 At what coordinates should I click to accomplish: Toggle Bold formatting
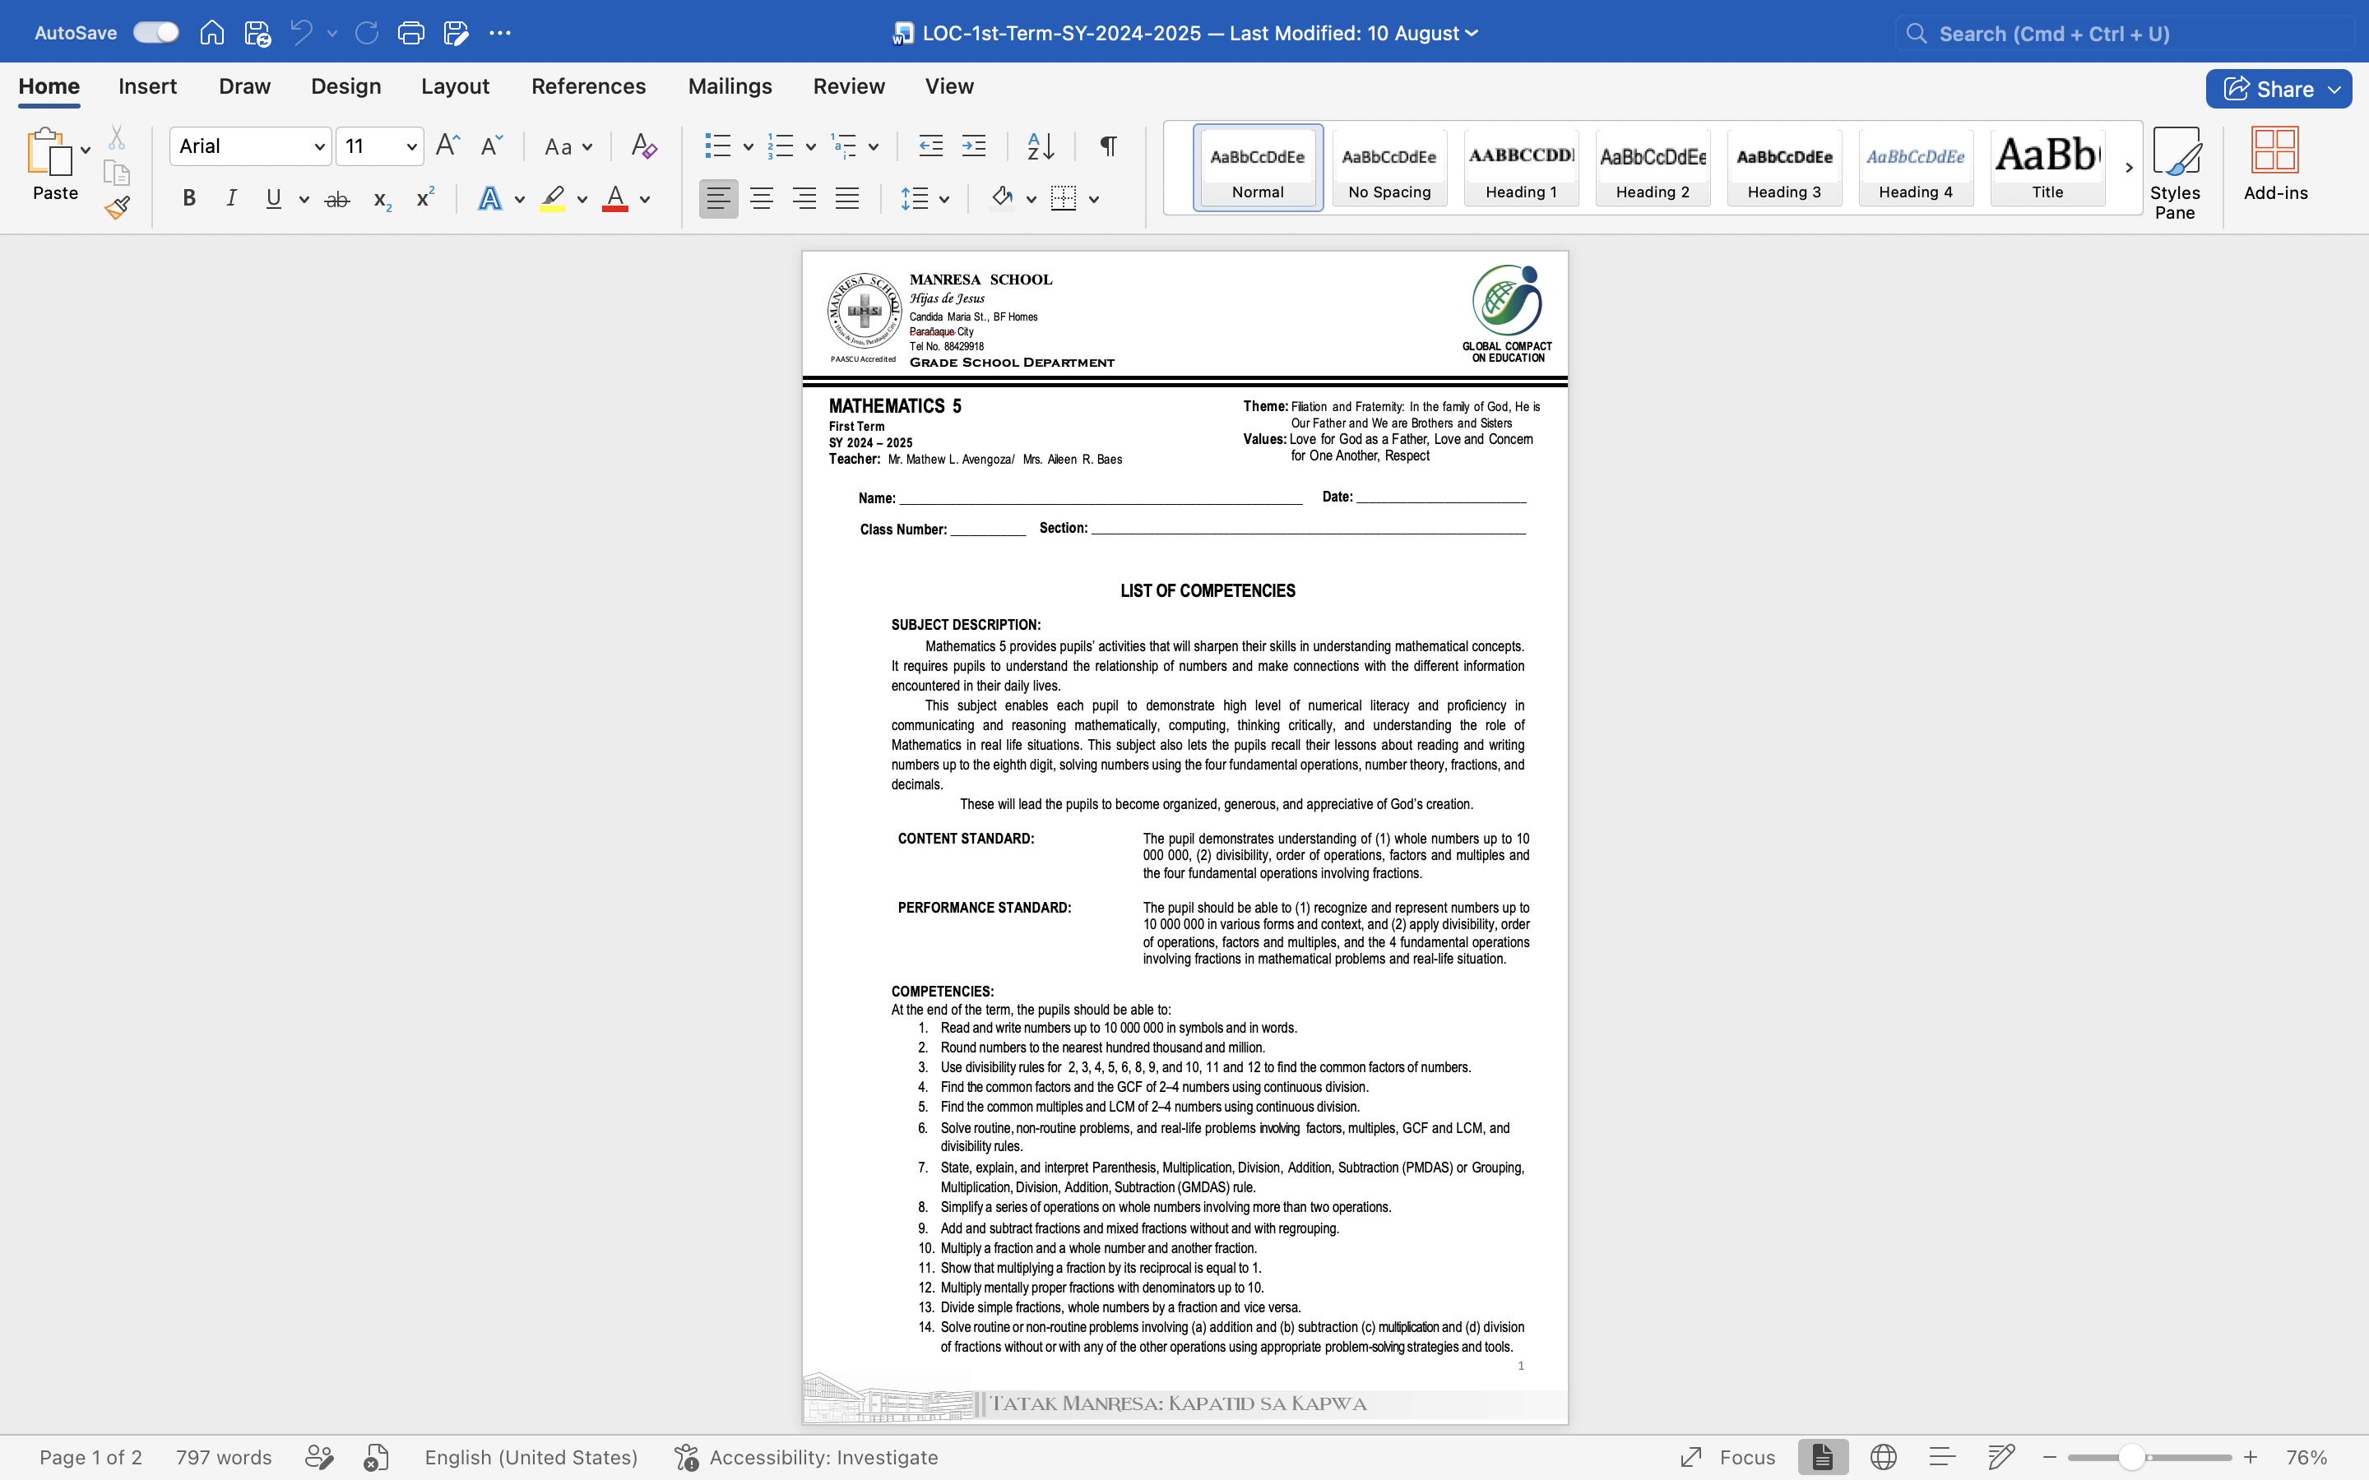click(189, 199)
